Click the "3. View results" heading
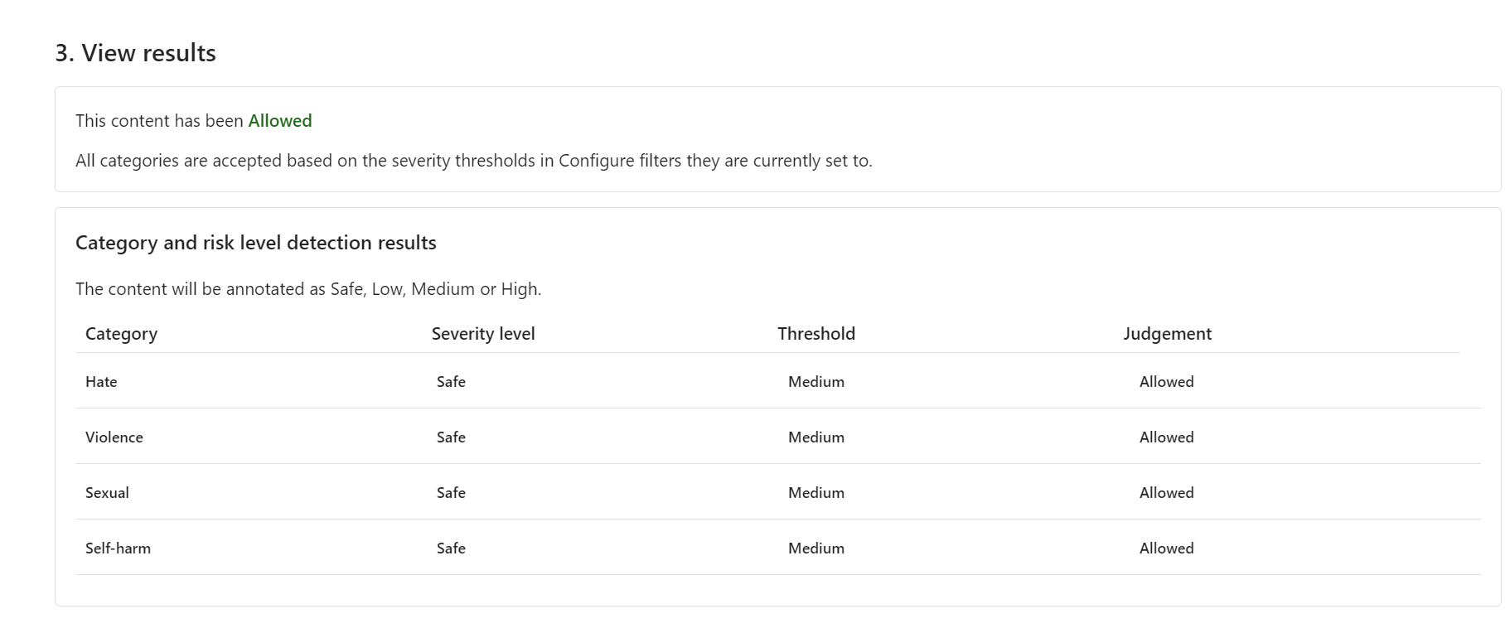1505x633 pixels. click(x=135, y=53)
